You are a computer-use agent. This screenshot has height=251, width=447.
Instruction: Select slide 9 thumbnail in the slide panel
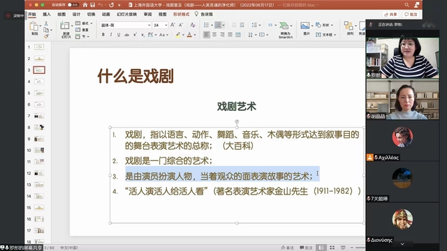(x=39, y=139)
